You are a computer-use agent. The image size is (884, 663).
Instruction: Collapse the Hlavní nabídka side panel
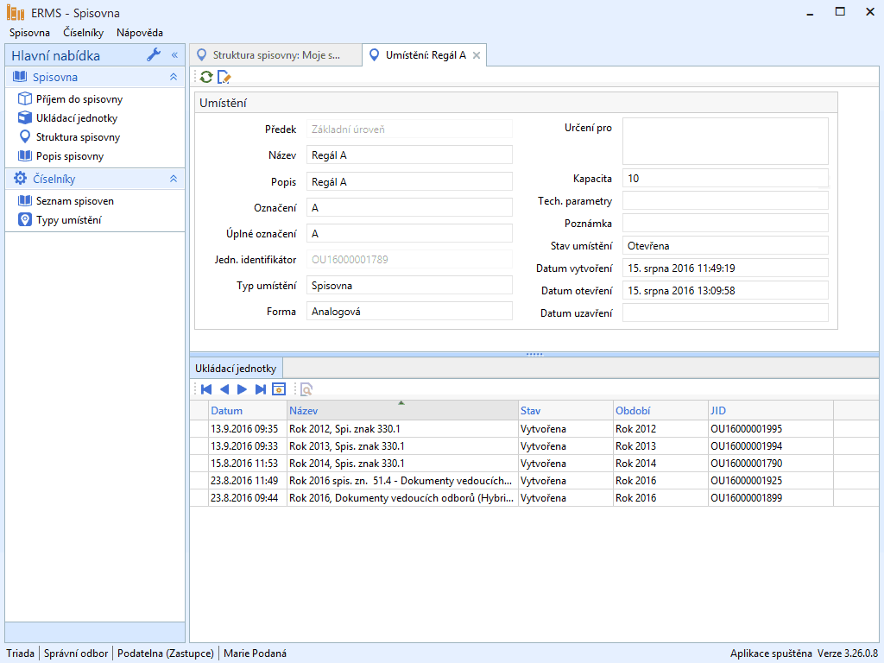[174, 55]
